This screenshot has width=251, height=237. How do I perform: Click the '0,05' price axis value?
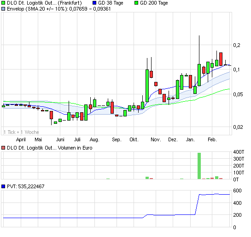tap(238, 94)
